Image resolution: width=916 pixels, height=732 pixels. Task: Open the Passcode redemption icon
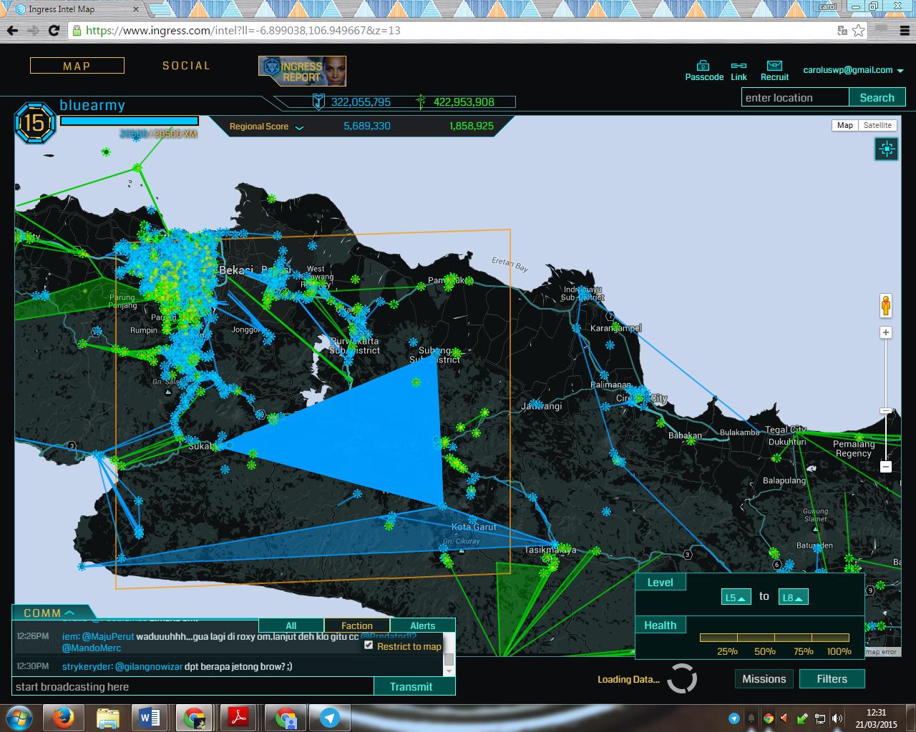point(703,66)
